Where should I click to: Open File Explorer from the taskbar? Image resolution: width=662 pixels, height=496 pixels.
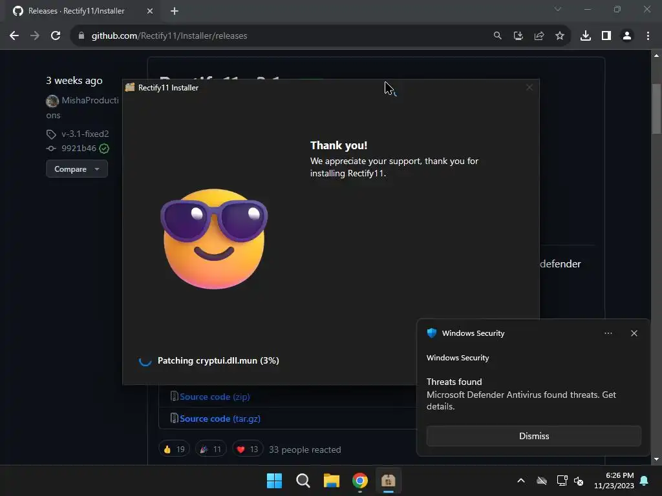[x=332, y=480]
